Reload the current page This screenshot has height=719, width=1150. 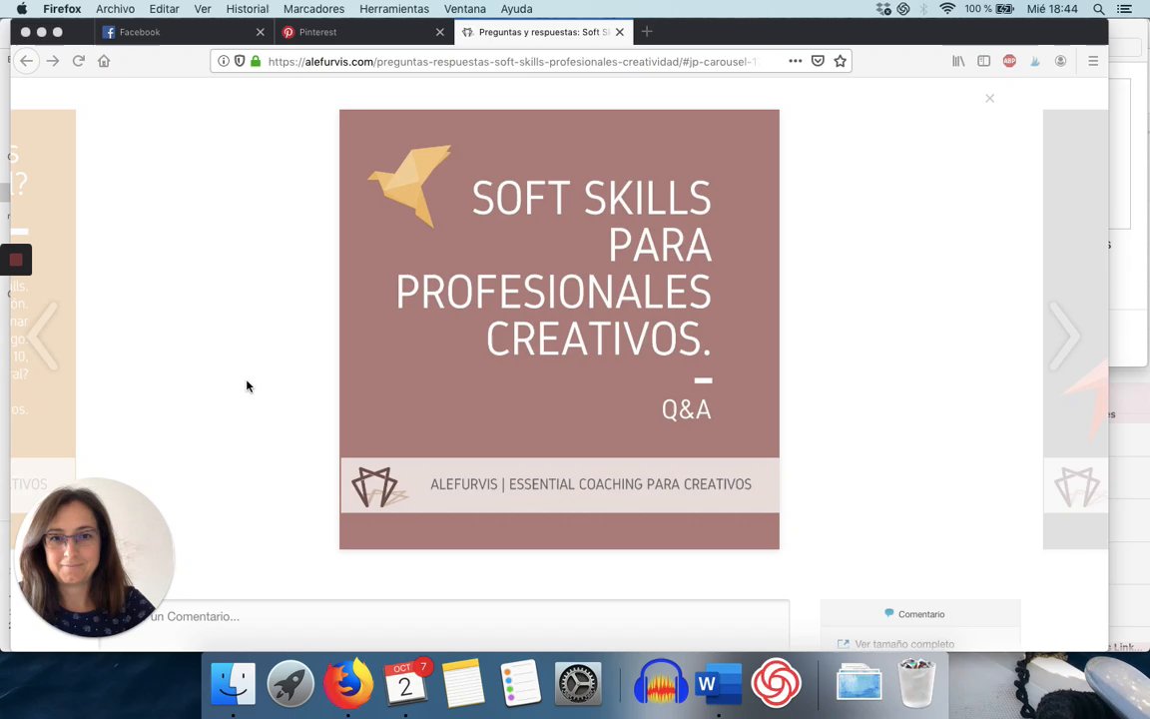point(79,61)
